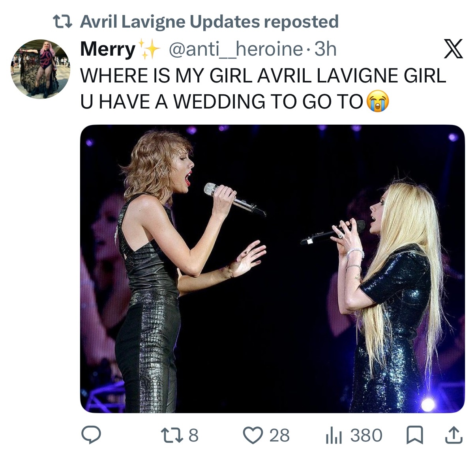476x462 pixels.
Task: Visit the @anti__heroine handle
Action: (236, 49)
